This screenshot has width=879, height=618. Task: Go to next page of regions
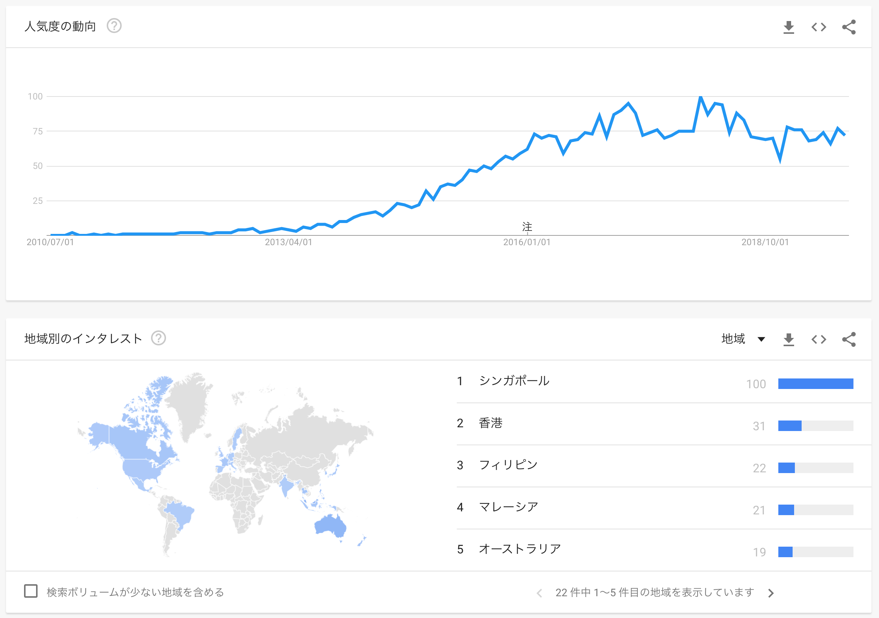coord(771,593)
